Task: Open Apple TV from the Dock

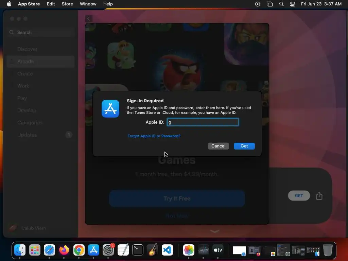Action: click(218, 250)
